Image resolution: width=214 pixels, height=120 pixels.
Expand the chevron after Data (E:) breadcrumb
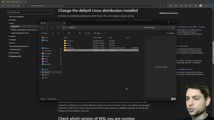pos(78,27)
